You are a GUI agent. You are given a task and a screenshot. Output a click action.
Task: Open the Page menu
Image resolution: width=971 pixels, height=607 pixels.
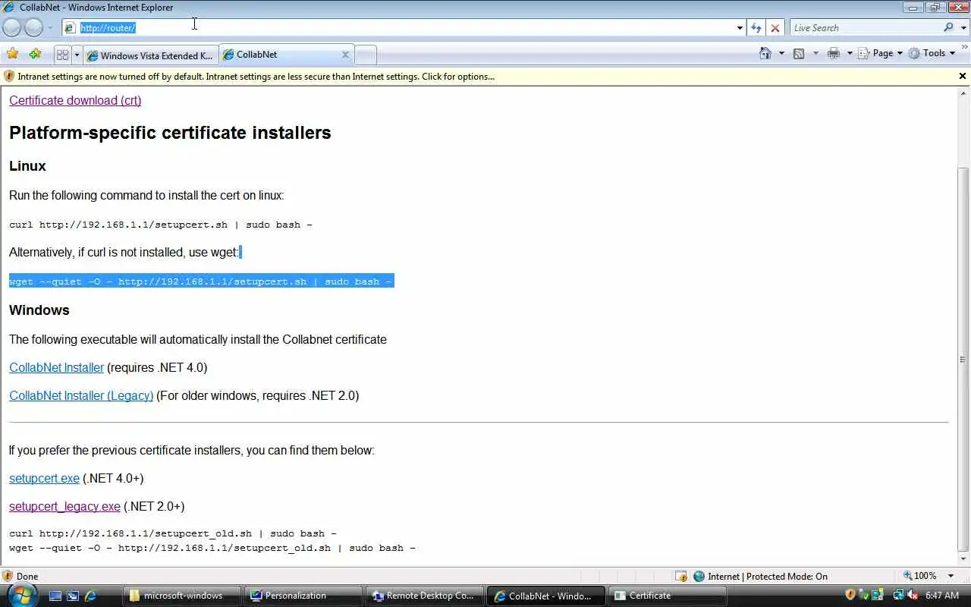click(x=880, y=53)
